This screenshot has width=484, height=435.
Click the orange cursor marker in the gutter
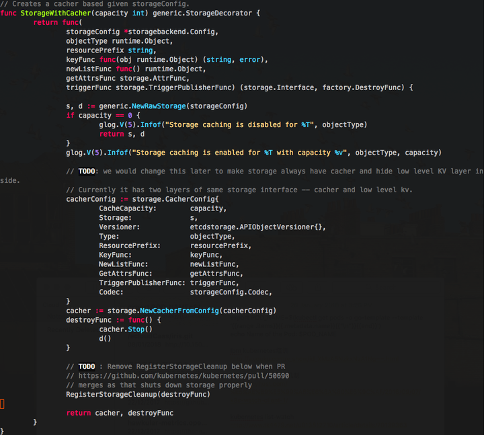click(2, 404)
